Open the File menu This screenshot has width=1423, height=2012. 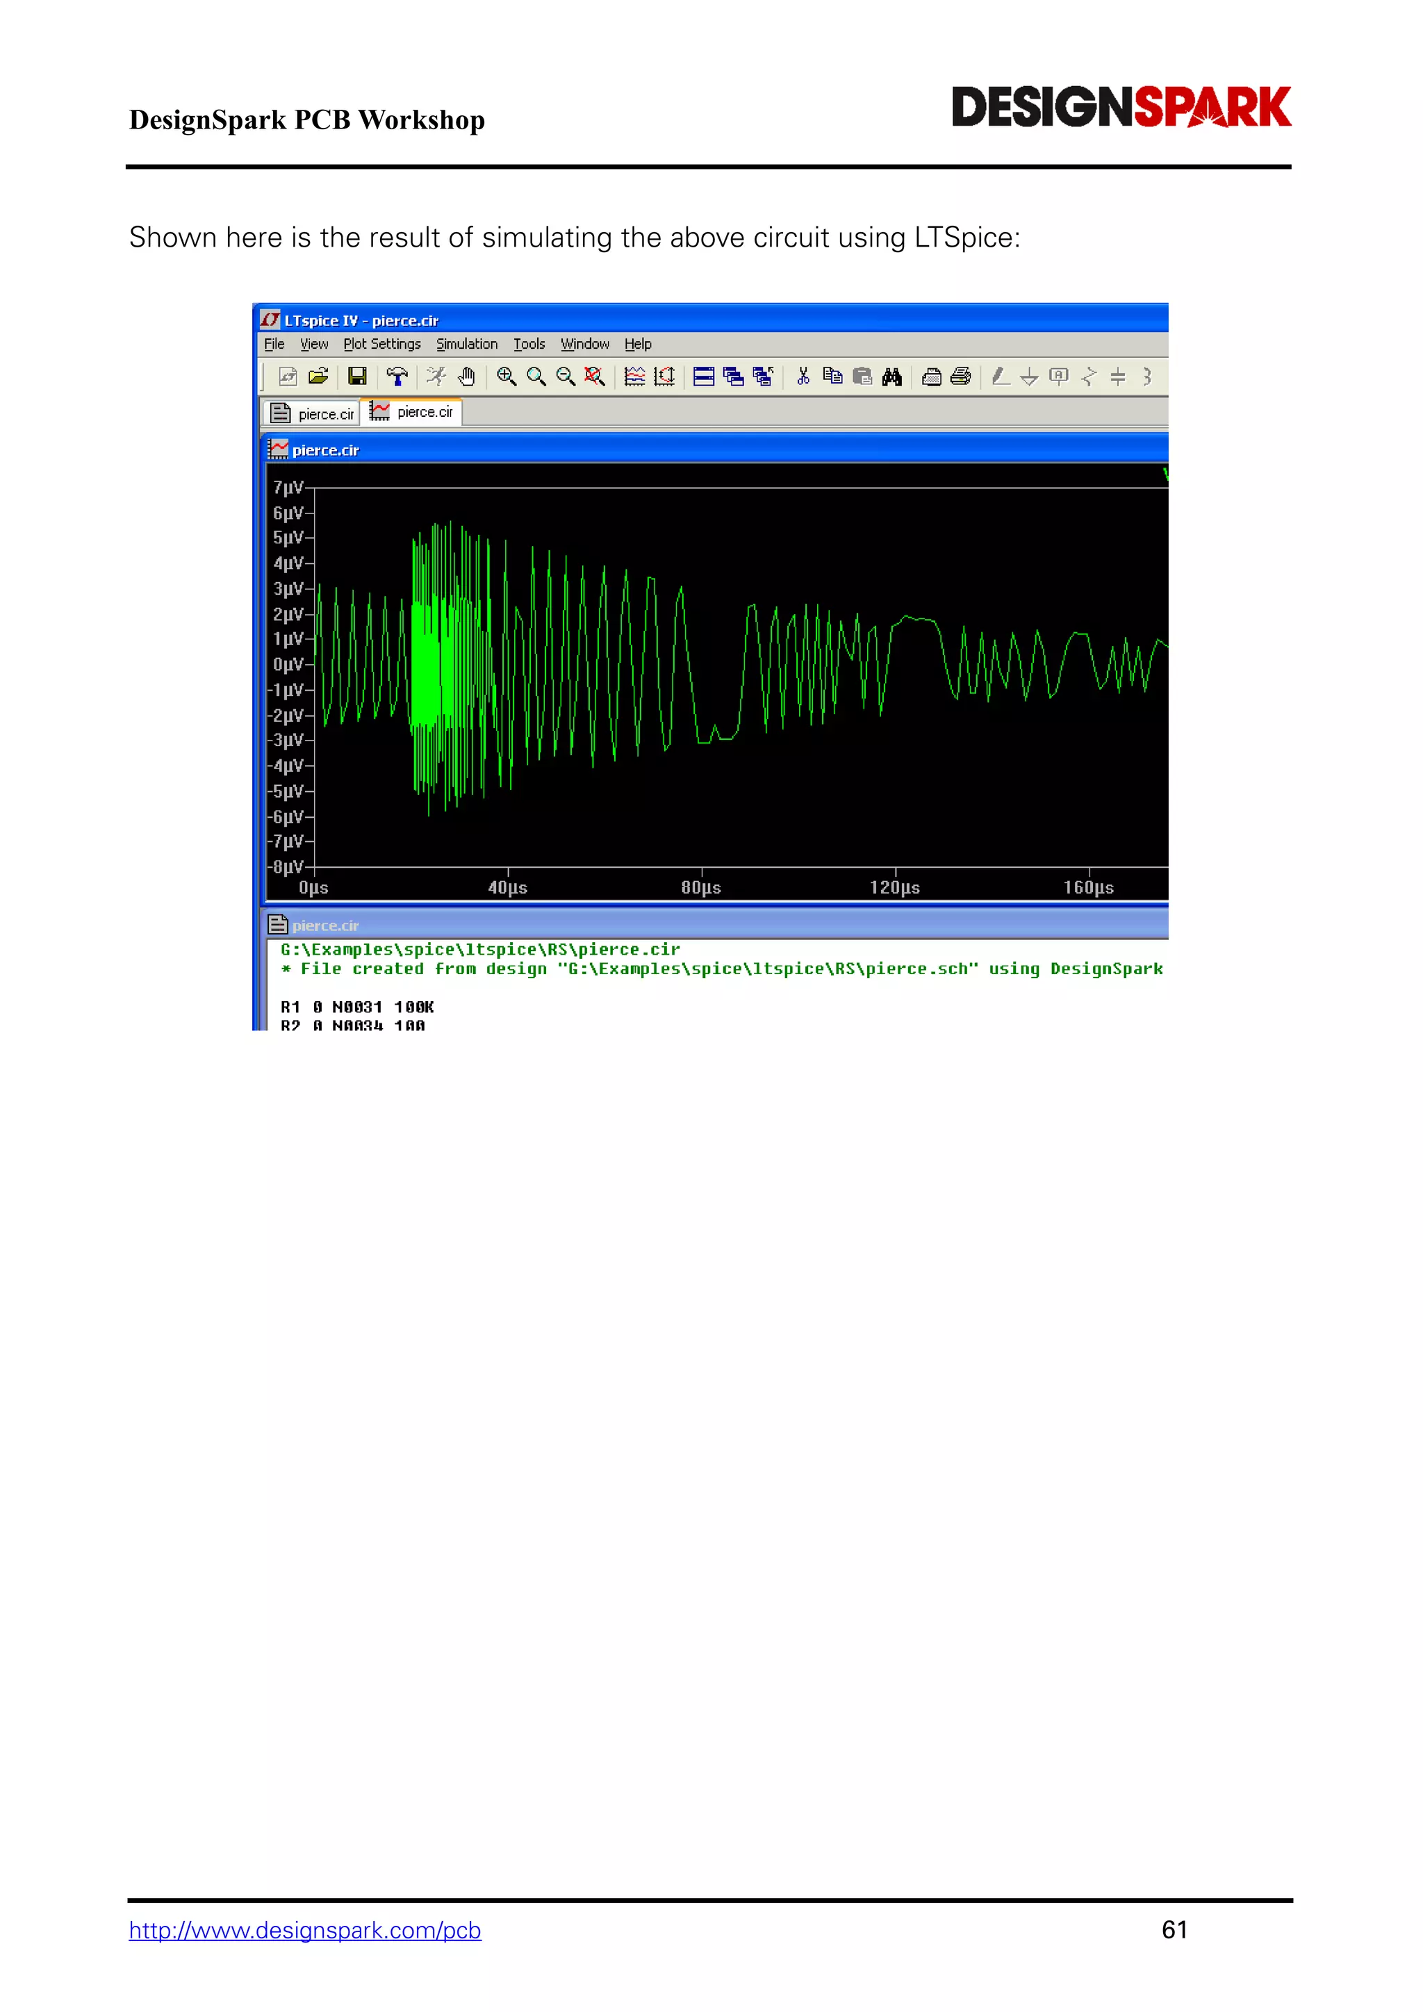pyautogui.click(x=274, y=345)
